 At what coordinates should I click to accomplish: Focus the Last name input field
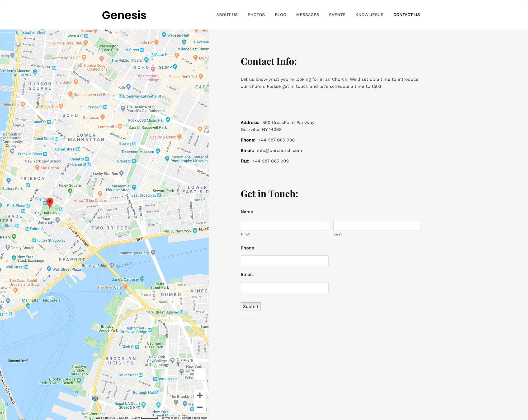pos(377,225)
